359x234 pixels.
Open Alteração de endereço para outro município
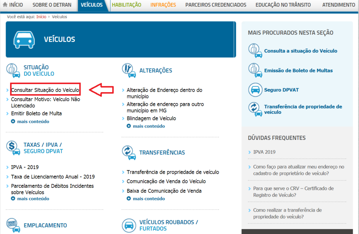(165, 107)
